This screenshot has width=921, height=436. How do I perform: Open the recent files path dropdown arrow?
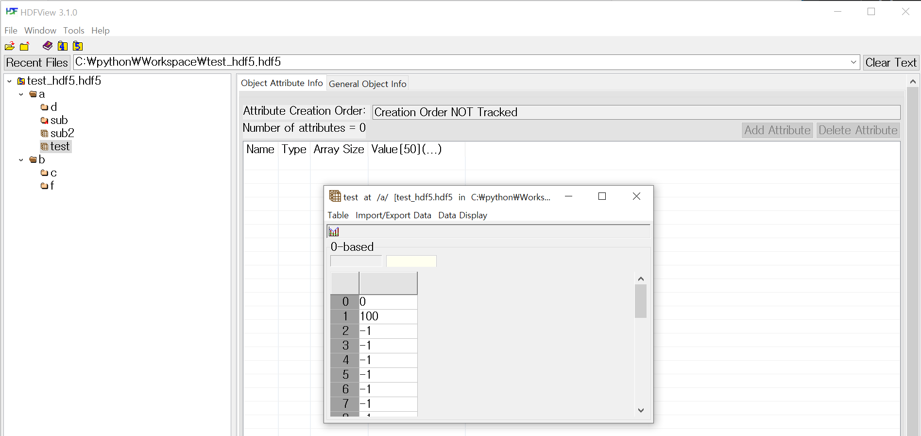pyautogui.click(x=853, y=62)
